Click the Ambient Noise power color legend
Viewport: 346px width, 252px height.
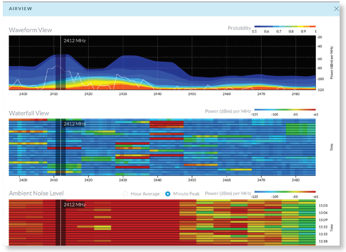pos(285,192)
